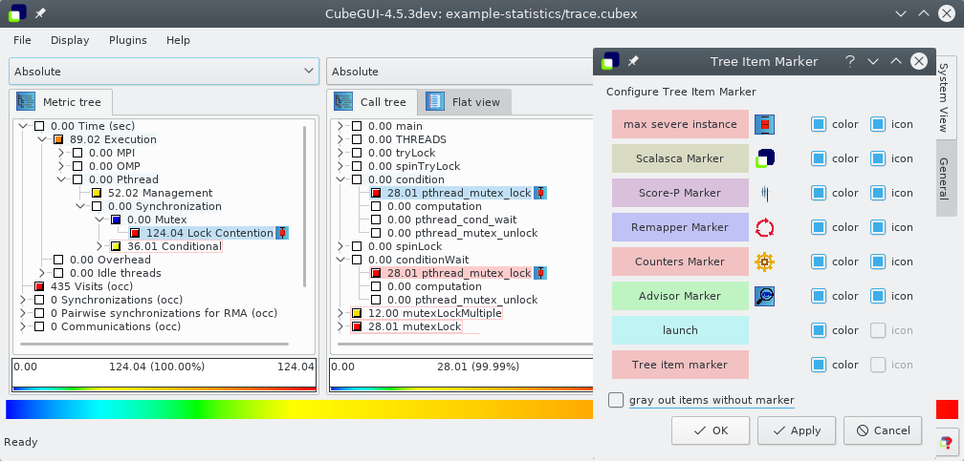Click the yellow severity box of Conditional

click(116, 247)
